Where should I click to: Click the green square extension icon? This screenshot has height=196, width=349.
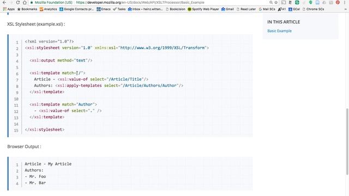(297, 2)
